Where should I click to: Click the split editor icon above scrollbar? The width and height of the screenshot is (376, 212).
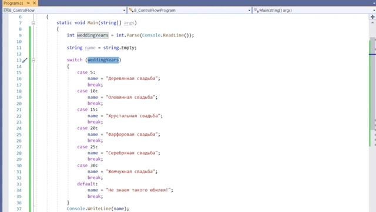pyautogui.click(x=372, y=17)
